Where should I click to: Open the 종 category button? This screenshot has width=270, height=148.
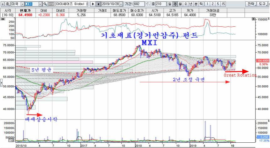tap(8, 4)
